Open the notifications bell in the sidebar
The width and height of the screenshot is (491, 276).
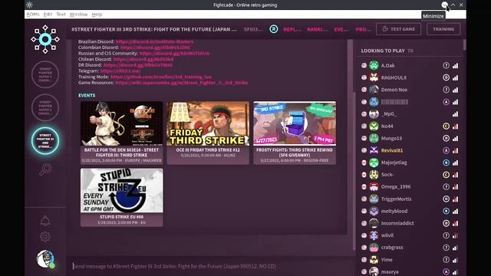(x=45, y=221)
